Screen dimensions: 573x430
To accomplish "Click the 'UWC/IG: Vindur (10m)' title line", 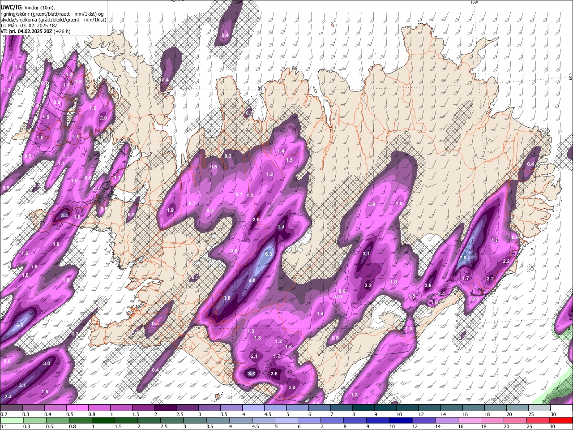I will click(x=28, y=7).
